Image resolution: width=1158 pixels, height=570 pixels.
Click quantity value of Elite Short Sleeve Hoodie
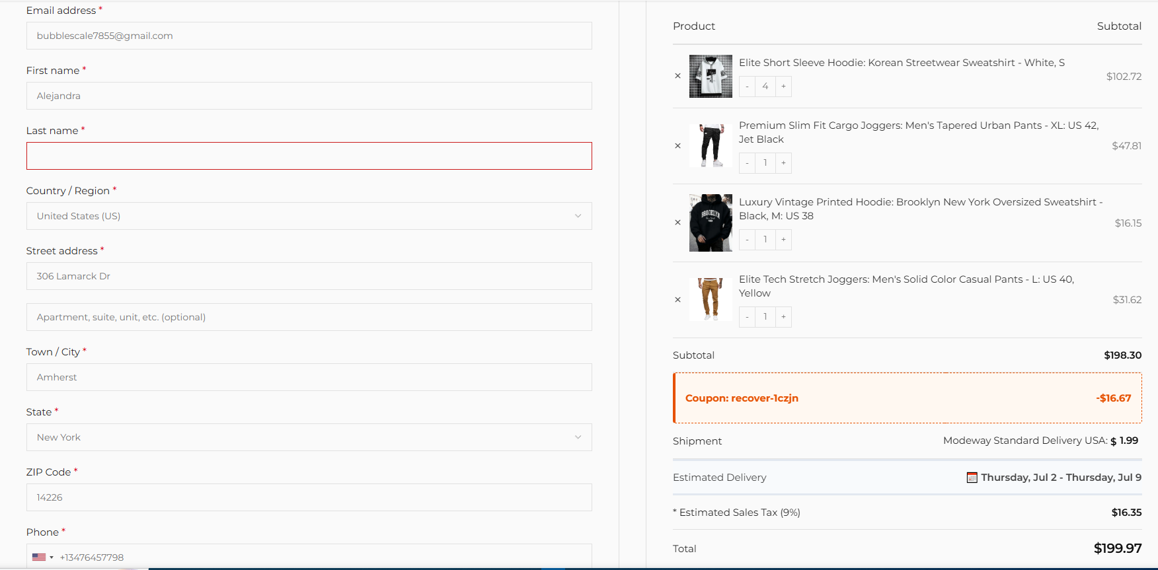(x=765, y=87)
